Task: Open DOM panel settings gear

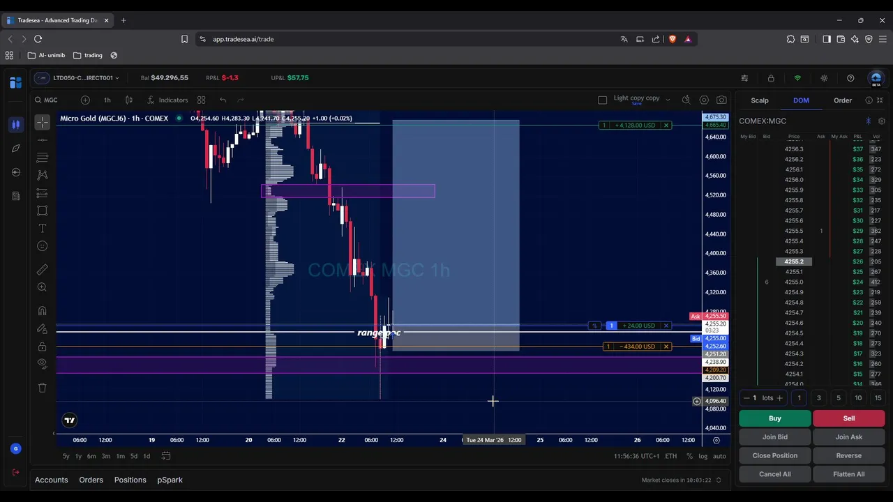Action: (x=882, y=121)
